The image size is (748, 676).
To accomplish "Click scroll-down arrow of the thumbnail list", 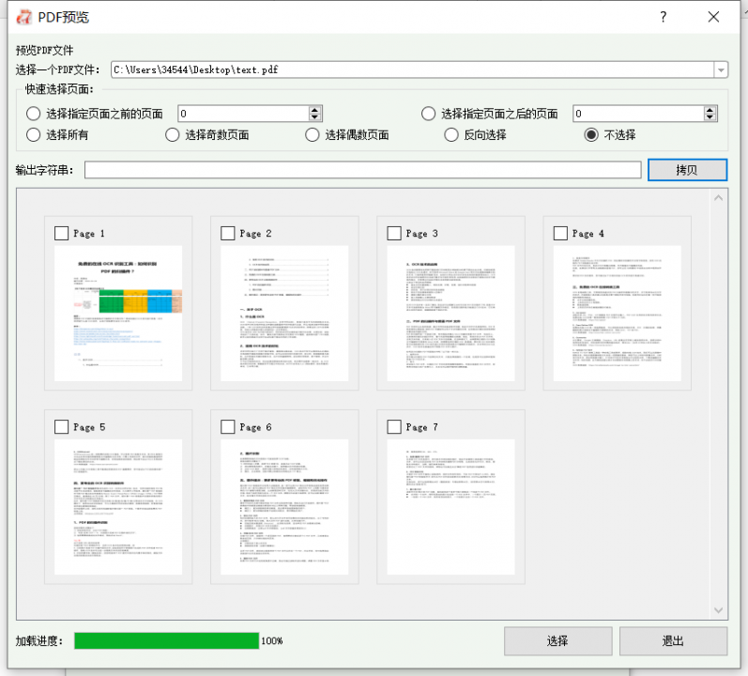I will click(719, 610).
